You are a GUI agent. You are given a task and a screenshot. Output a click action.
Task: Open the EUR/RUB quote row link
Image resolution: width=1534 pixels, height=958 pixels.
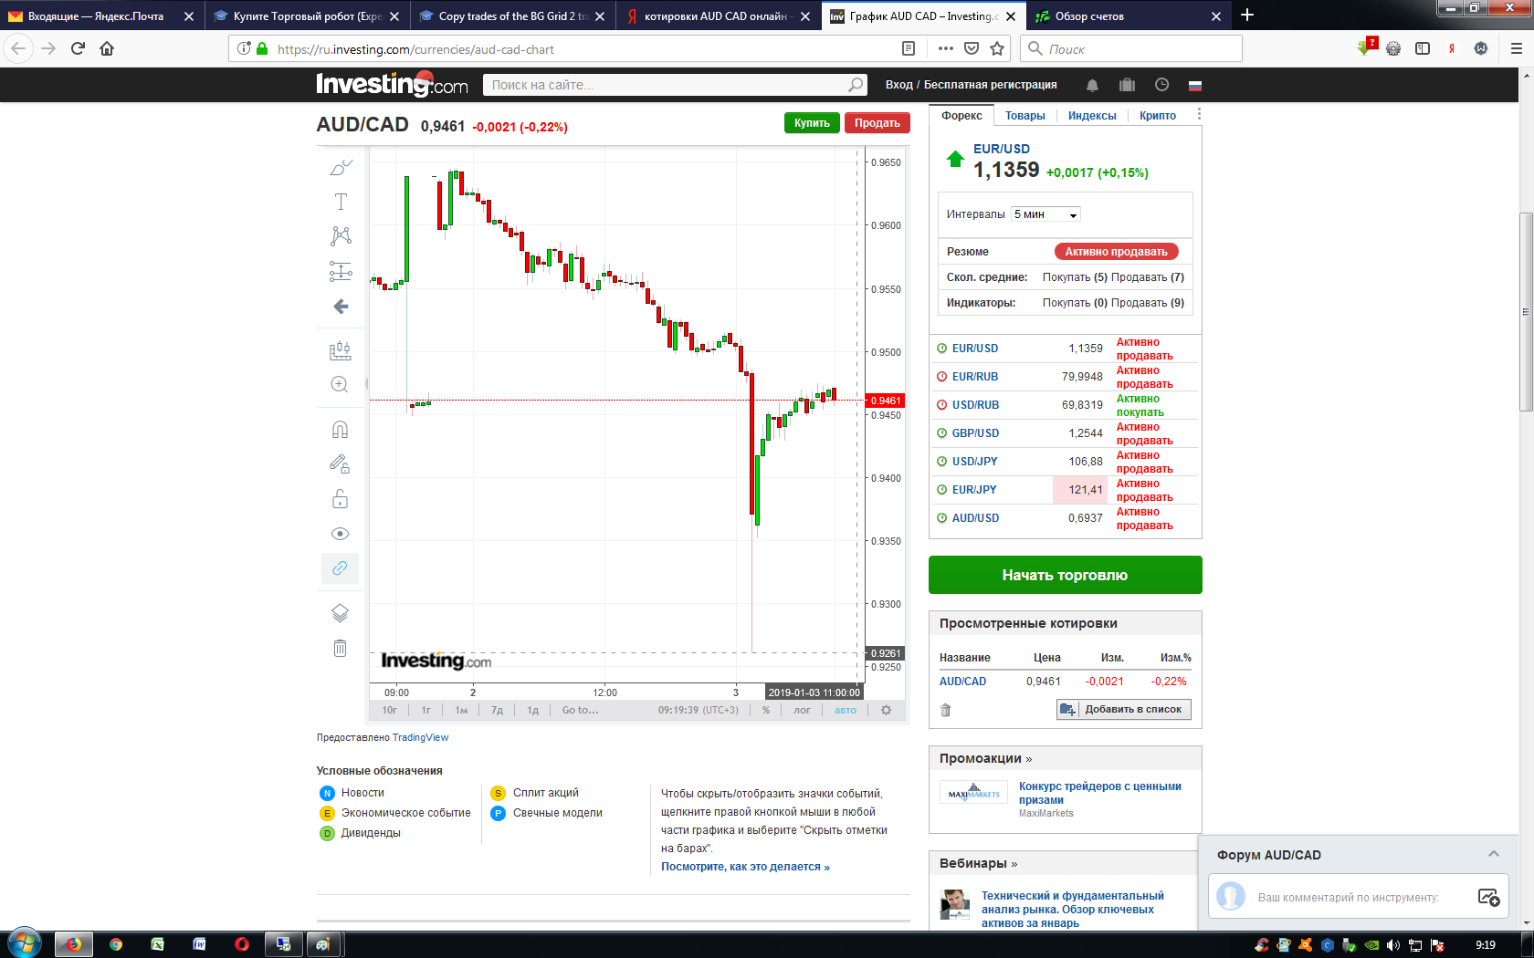[975, 377]
